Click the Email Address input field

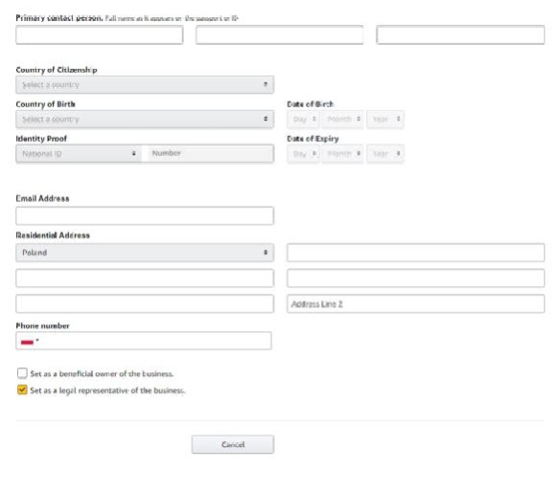tap(145, 215)
